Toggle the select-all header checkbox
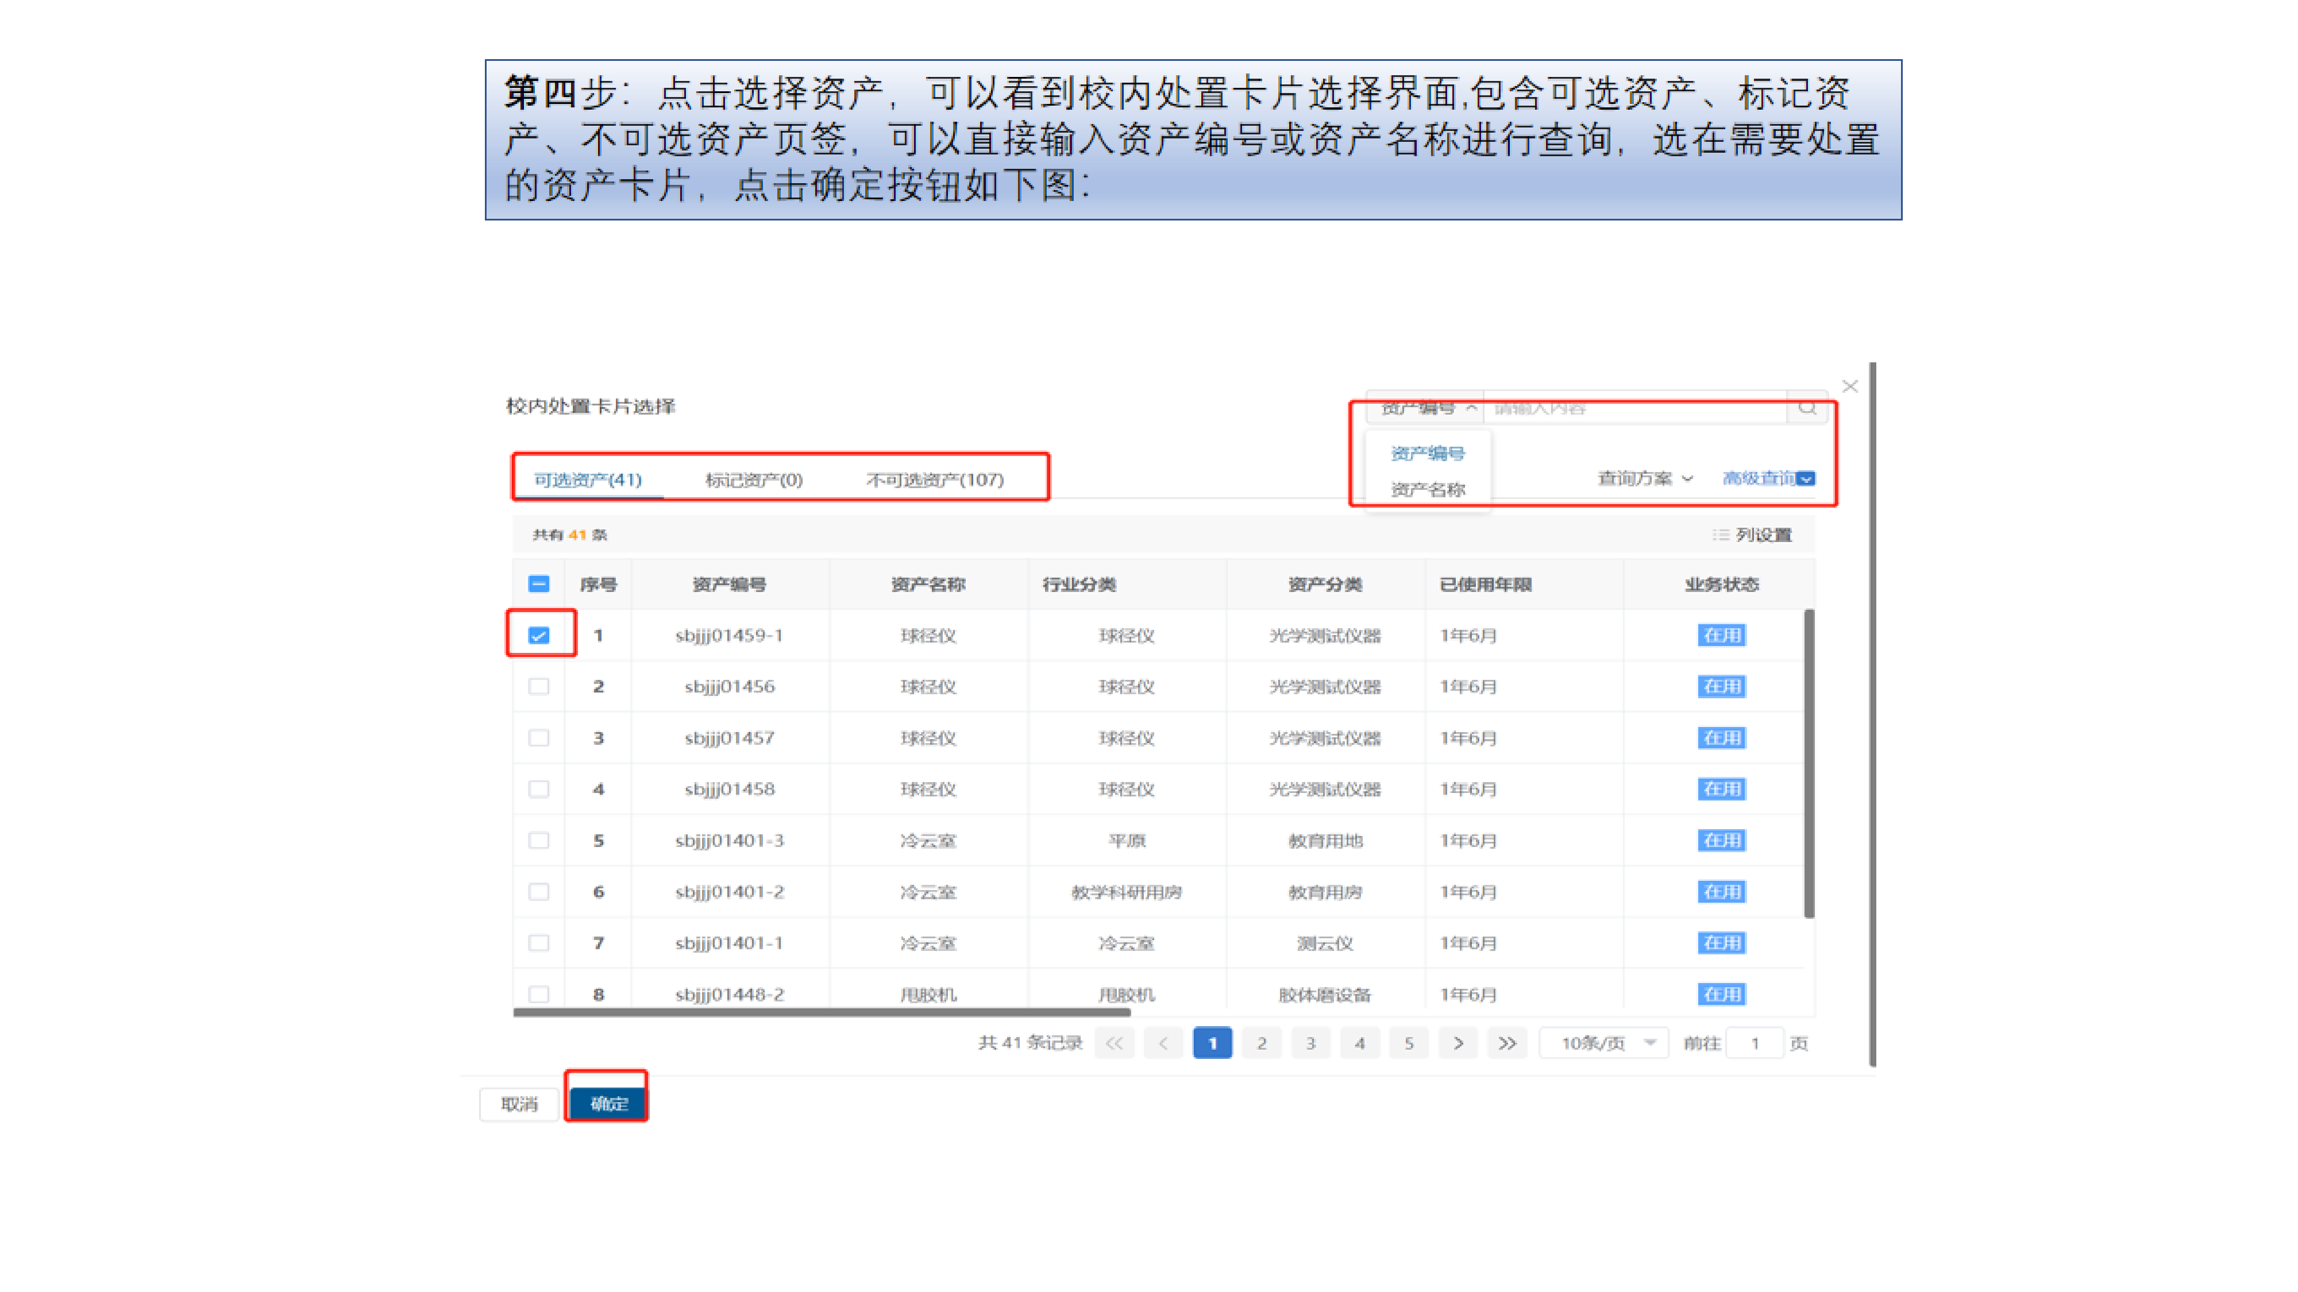 538,584
